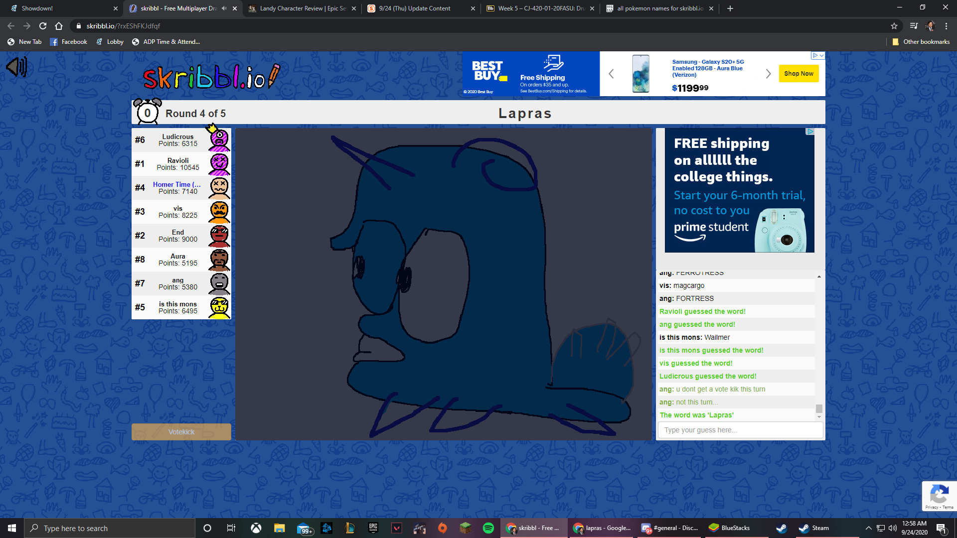957x538 pixels.
Task: Go to next product in Best Buy ad
Action: click(x=768, y=74)
